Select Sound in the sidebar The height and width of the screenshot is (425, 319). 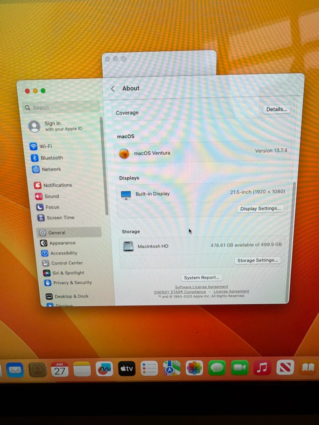47,196
